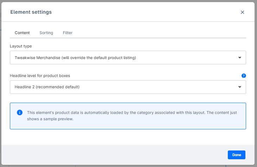
Task: Click the divider line beneath the tabs
Action: [x=128, y=38]
